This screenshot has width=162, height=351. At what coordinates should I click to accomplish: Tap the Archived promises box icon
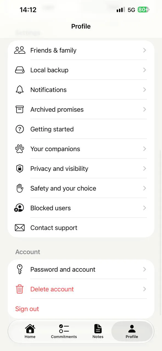(x=20, y=109)
